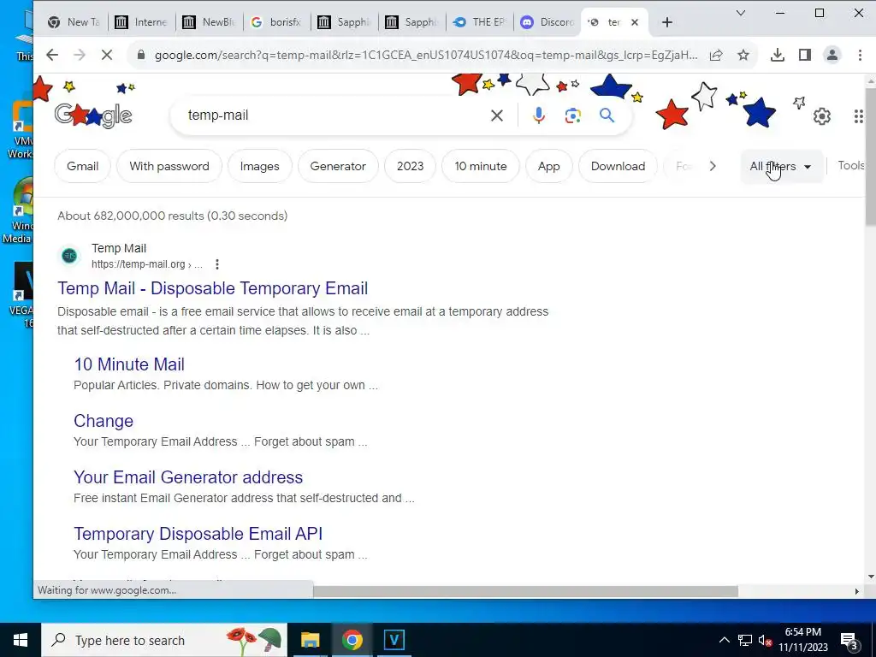876x657 pixels.
Task: Open the Tools option
Action: (x=851, y=166)
